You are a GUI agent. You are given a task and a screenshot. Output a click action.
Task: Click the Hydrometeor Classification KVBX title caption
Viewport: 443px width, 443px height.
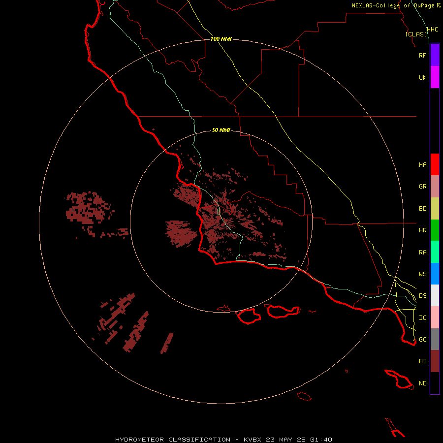[x=223, y=440]
